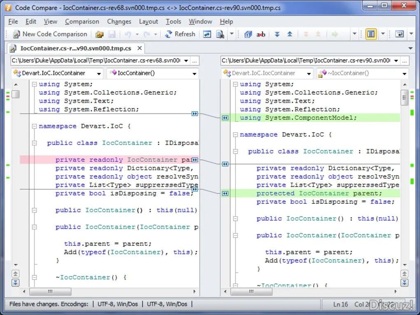Screen dimensions: 420x315
Task: Copy left change to right at suppressedType line
Action: click(x=195, y=189)
